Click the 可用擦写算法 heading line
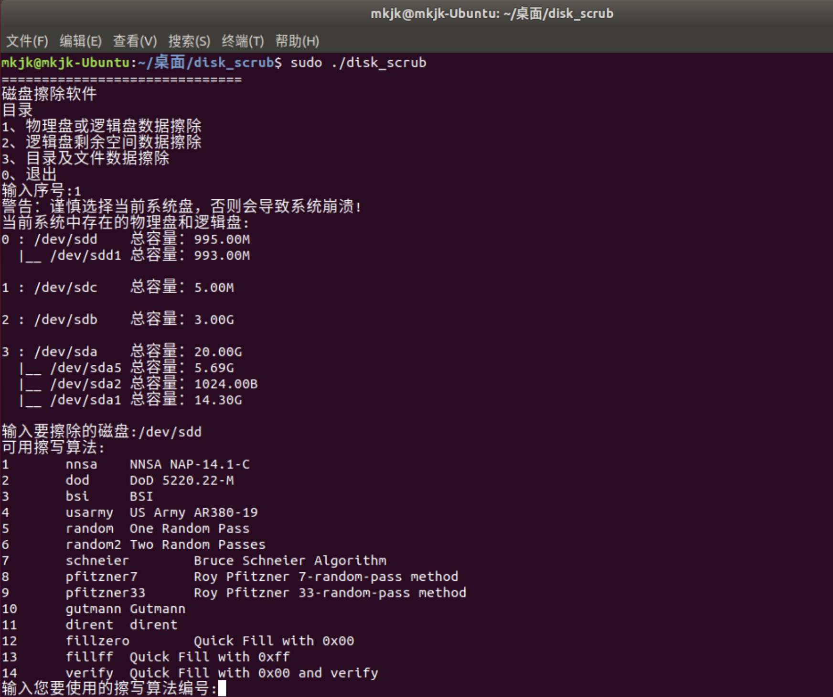 [53, 447]
